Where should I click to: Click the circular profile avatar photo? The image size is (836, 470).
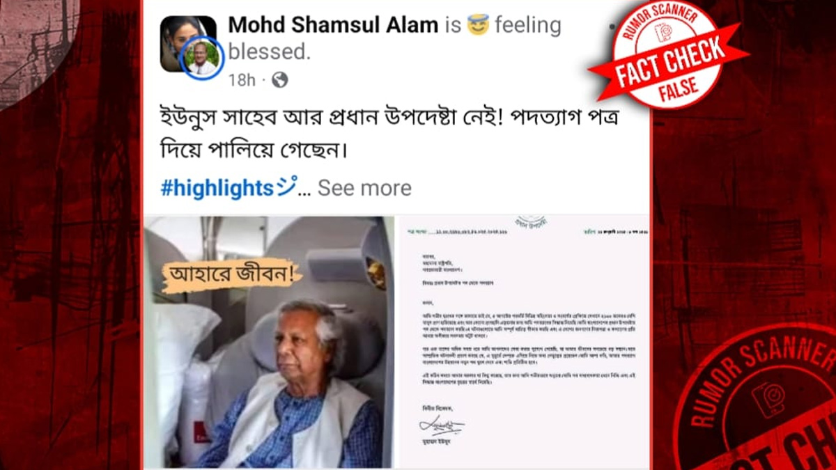point(203,58)
